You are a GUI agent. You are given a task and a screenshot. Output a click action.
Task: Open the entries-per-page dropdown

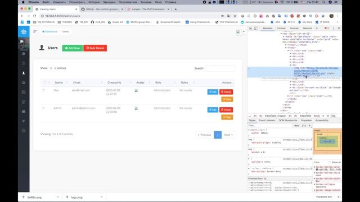52,68
